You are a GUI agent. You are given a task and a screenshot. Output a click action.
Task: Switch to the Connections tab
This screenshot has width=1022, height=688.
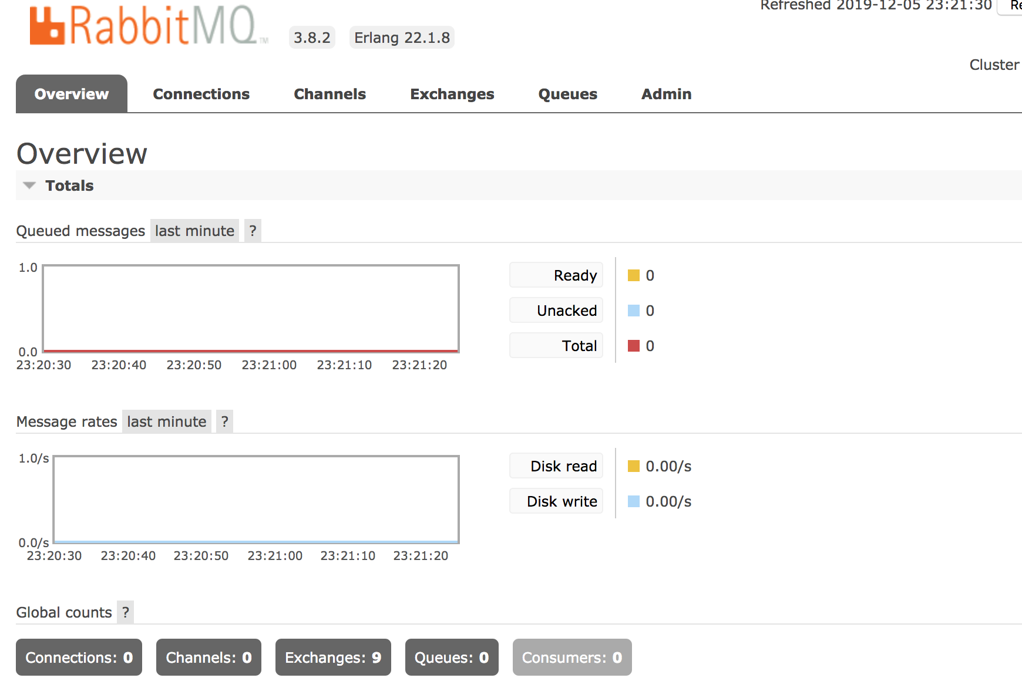(201, 94)
